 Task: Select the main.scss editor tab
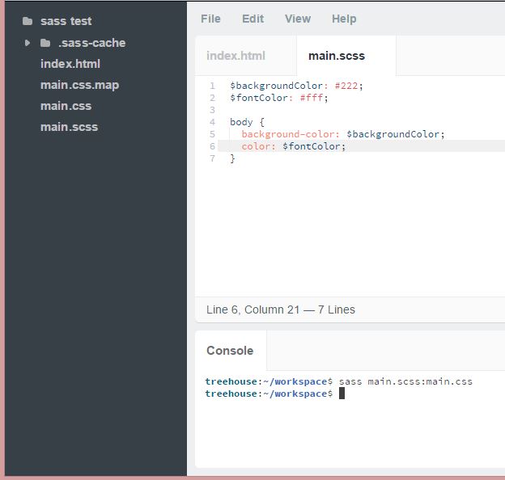(337, 56)
